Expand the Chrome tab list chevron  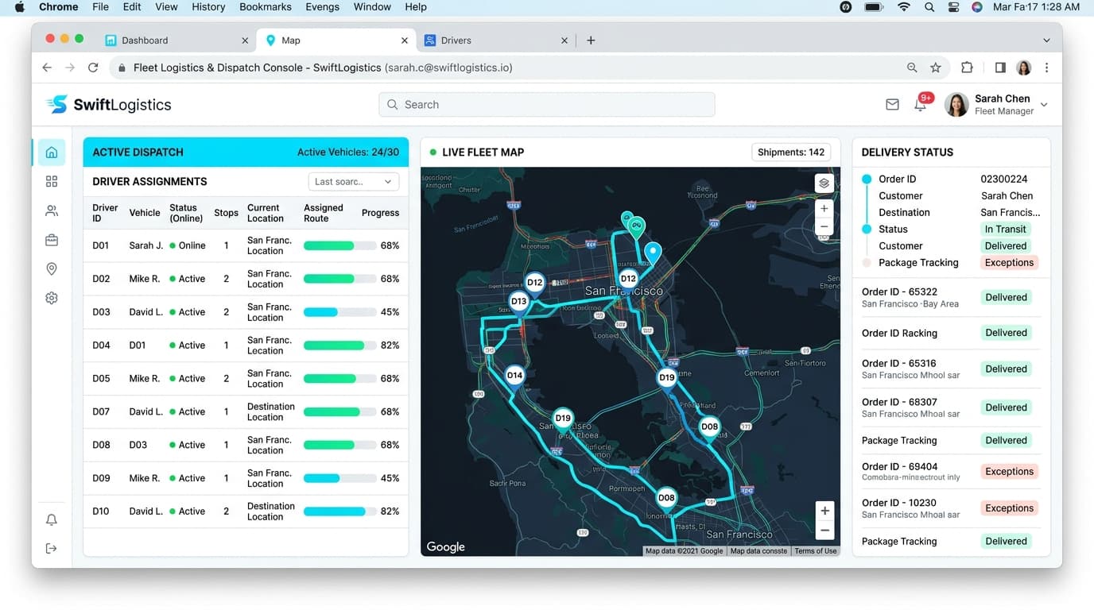pyautogui.click(x=1046, y=41)
